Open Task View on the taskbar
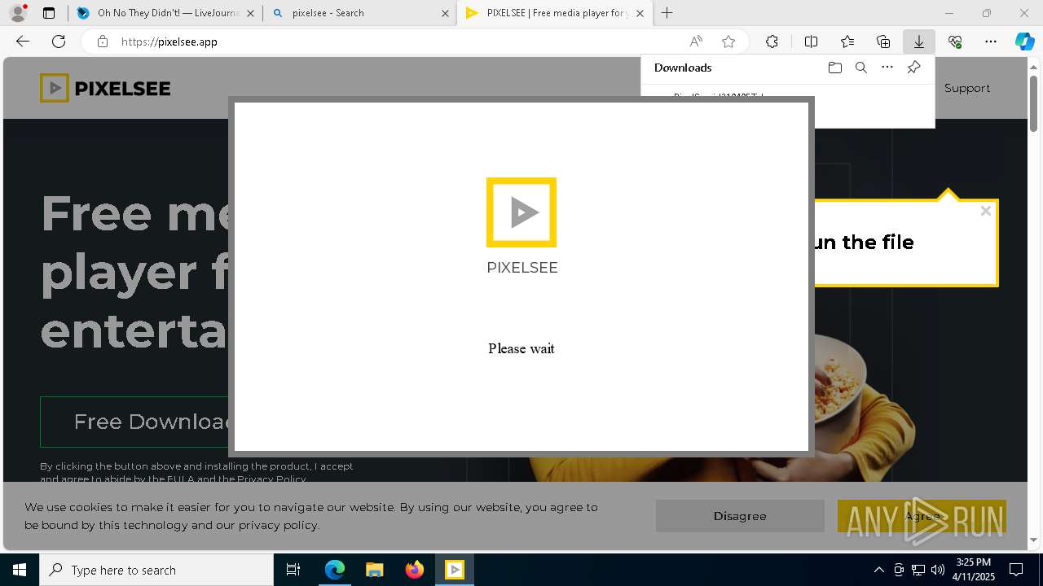 click(293, 570)
